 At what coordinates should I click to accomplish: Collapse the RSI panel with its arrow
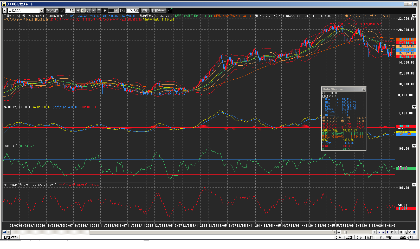tap(414, 146)
